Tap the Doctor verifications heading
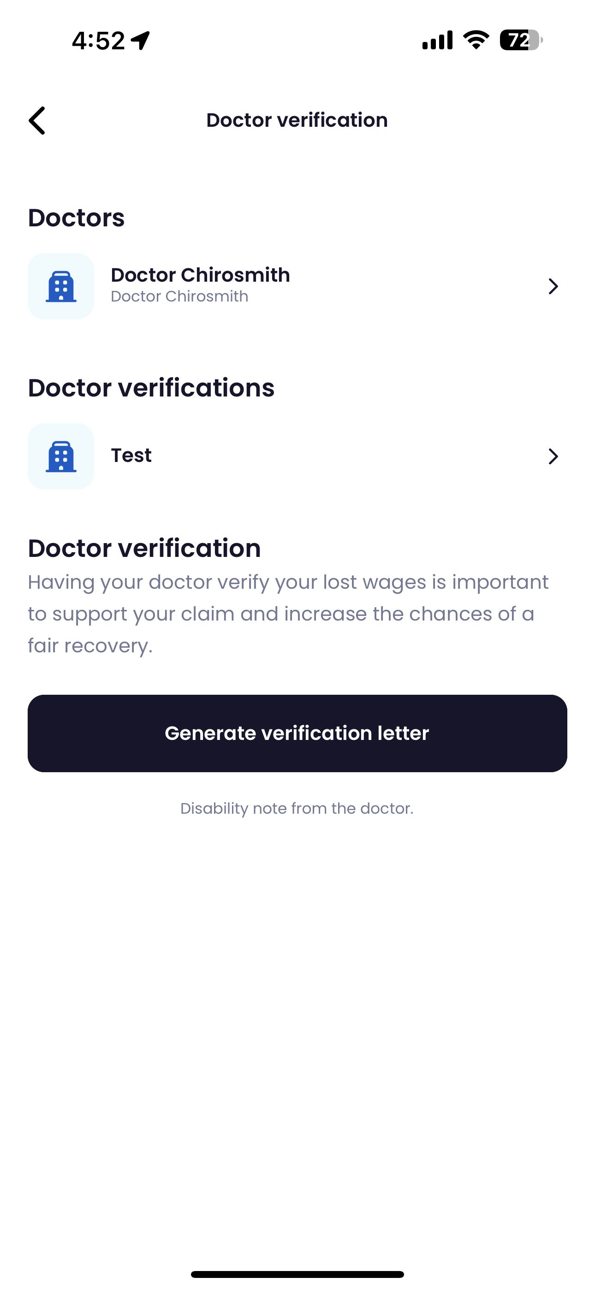The height and width of the screenshot is (1289, 595). [152, 387]
